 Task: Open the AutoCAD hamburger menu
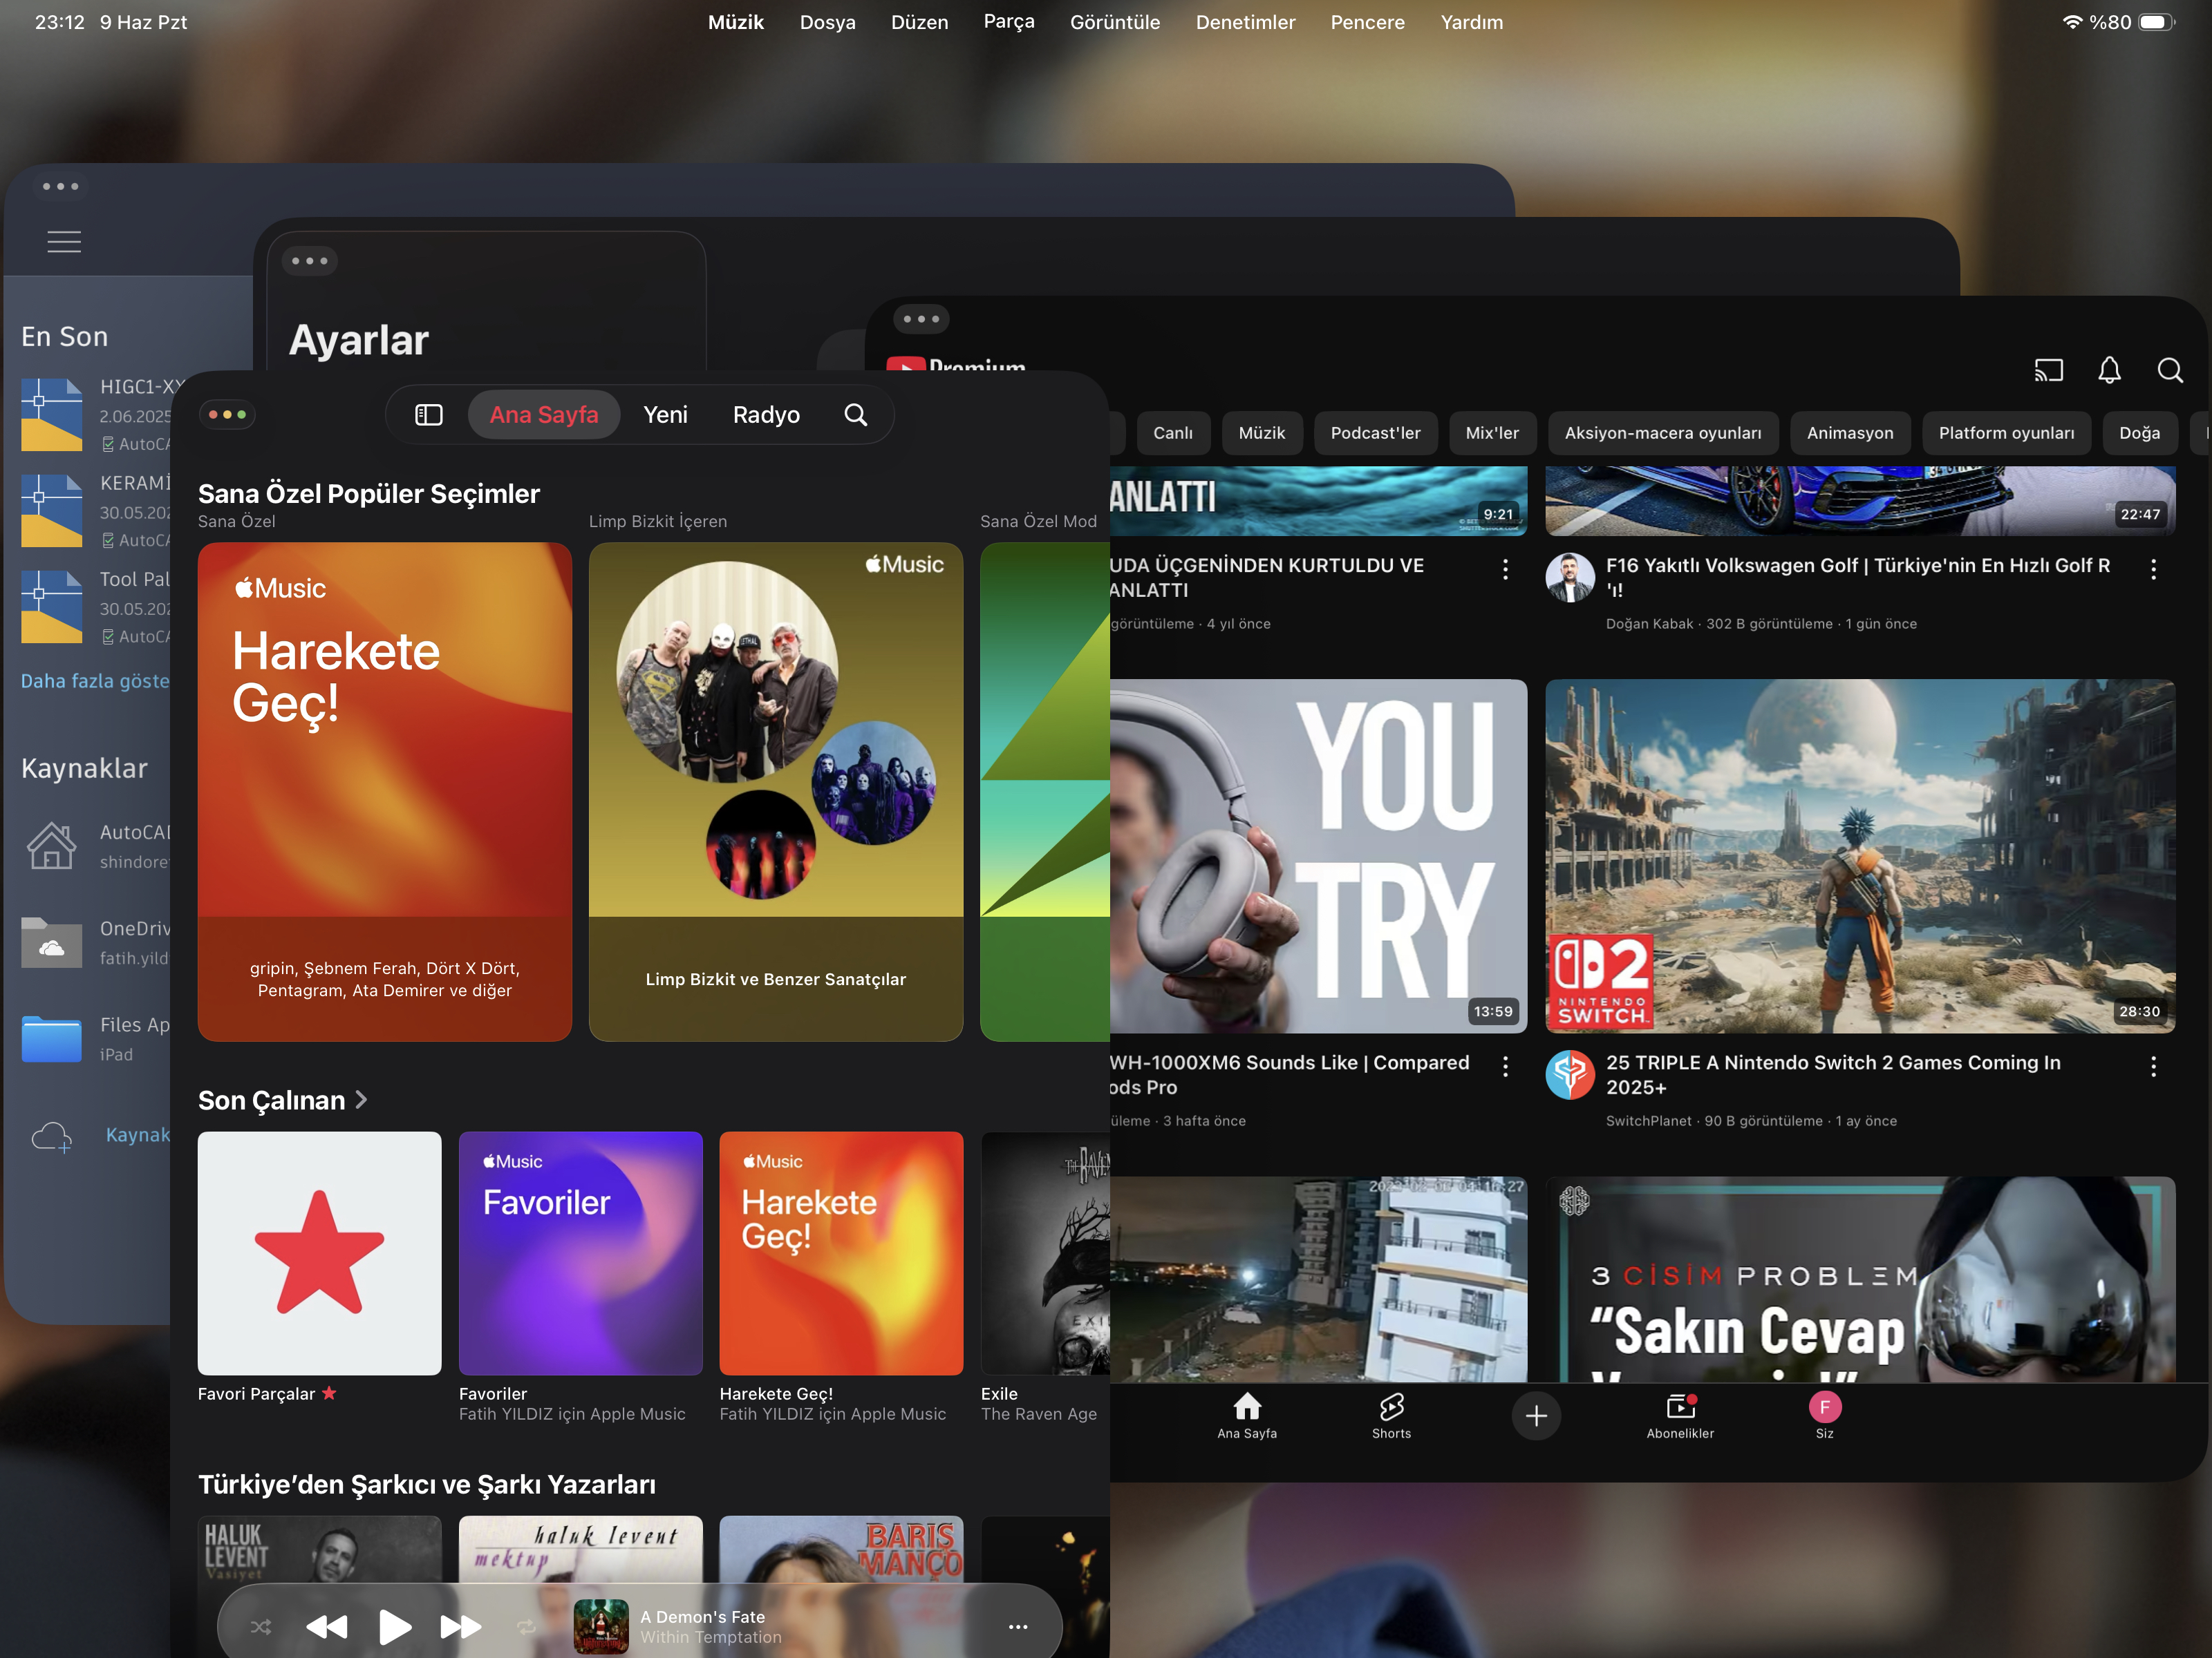64,242
